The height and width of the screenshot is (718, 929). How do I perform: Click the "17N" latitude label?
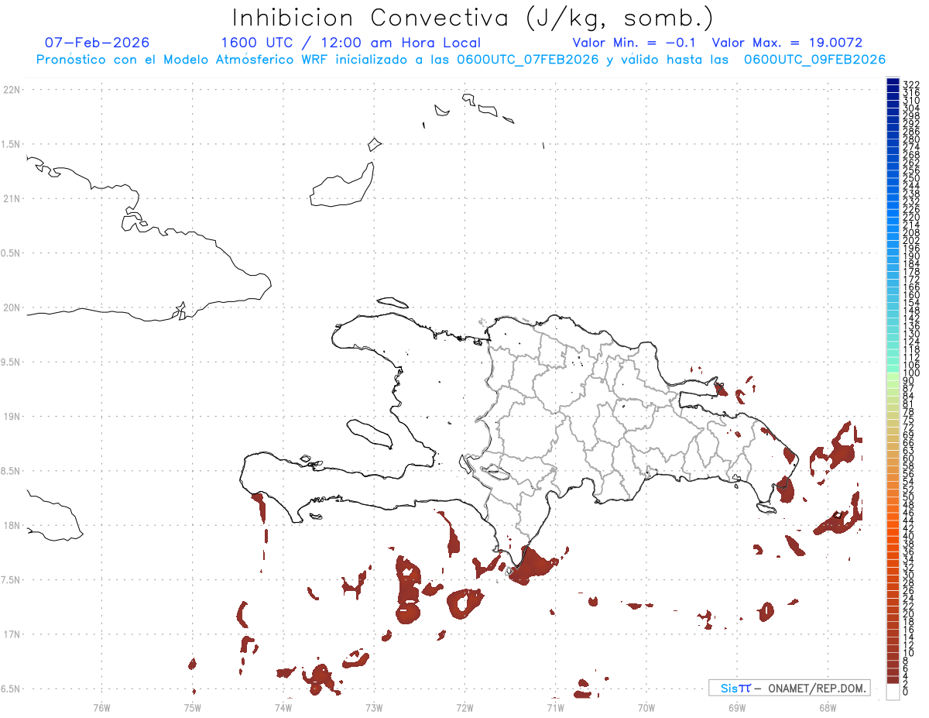coord(12,634)
